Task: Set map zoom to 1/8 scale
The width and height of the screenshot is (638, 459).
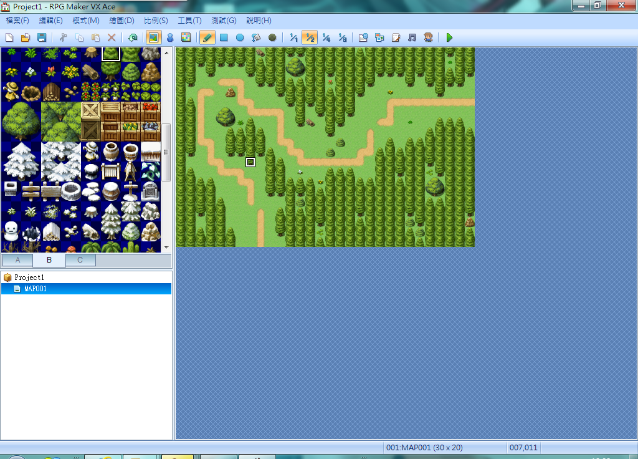Action: 342,38
